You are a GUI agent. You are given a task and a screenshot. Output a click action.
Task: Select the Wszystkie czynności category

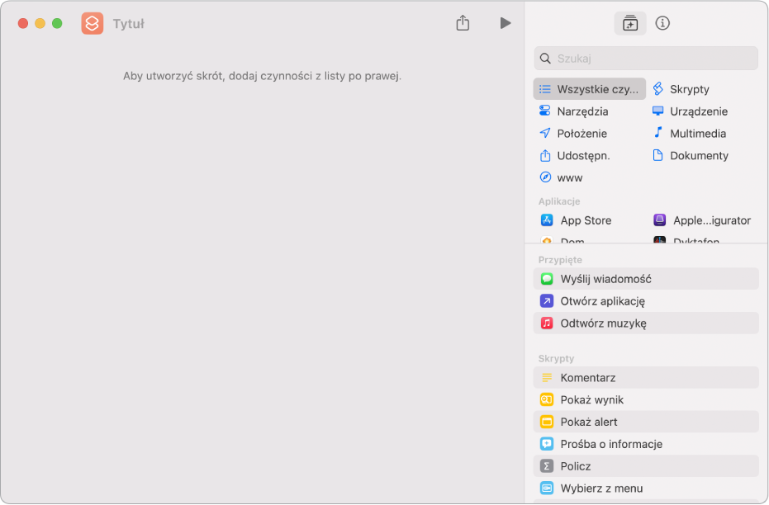click(590, 89)
